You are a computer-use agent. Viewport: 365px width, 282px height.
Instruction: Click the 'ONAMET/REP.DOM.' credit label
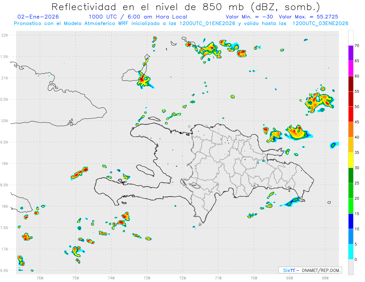321,270
